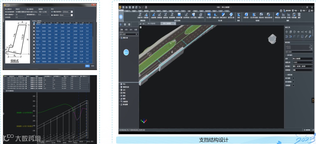
Task: Open the friction angle dropdown showing 30
Action: (x=20, y=15)
